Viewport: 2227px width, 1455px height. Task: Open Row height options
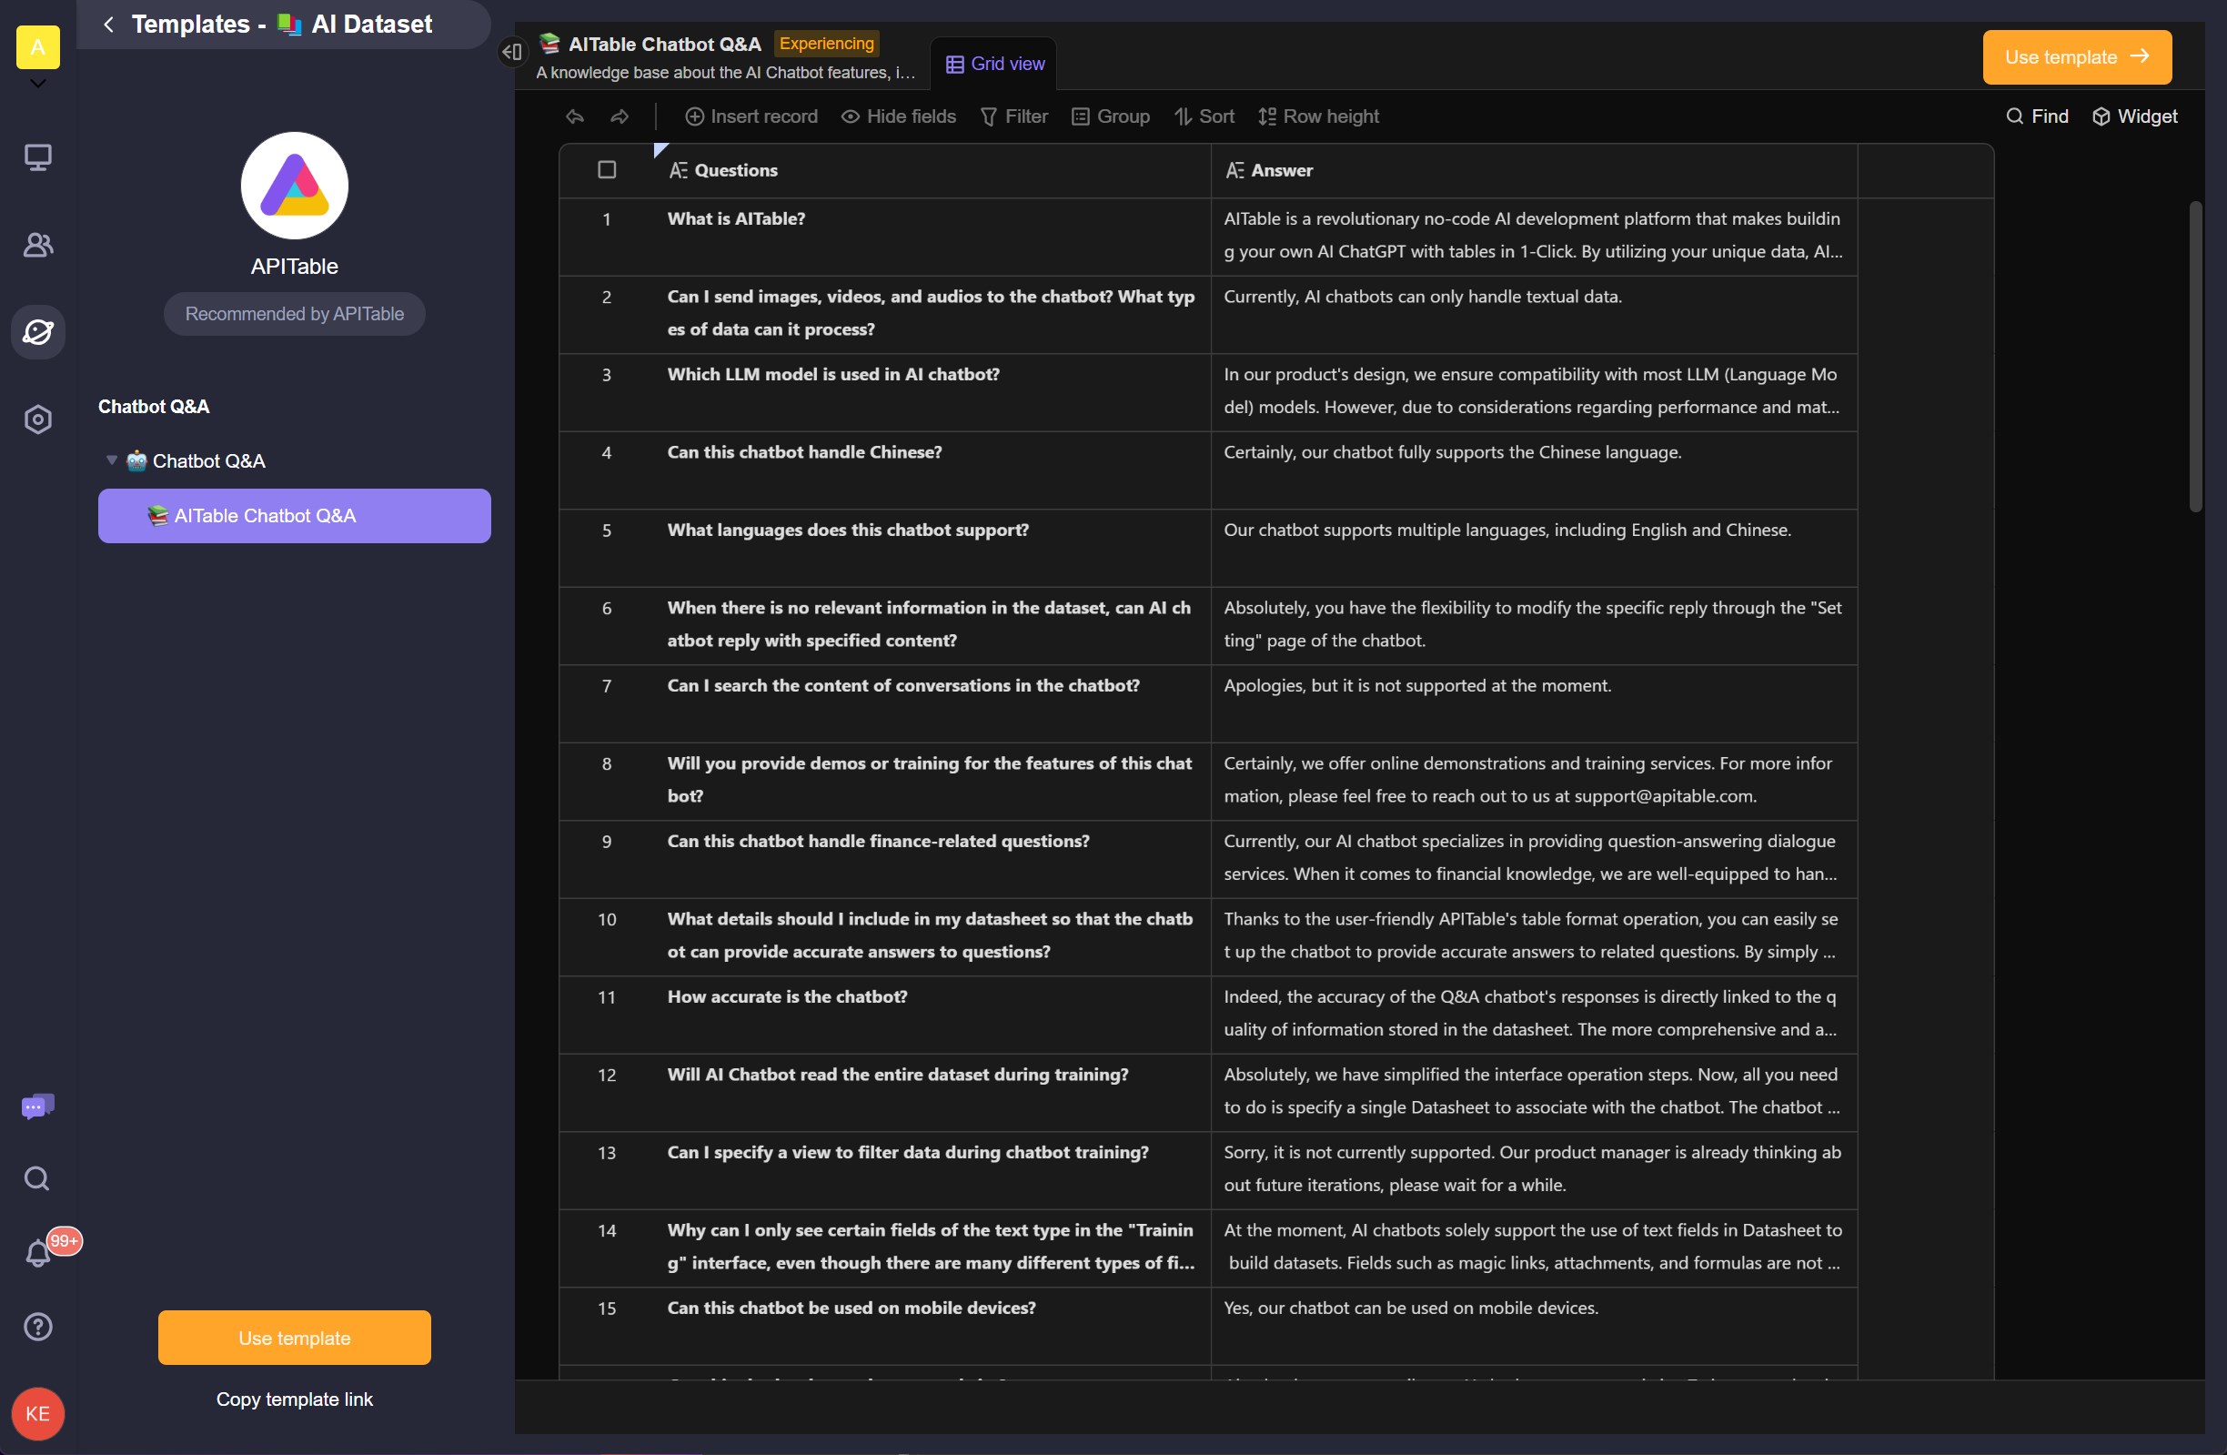[1318, 116]
